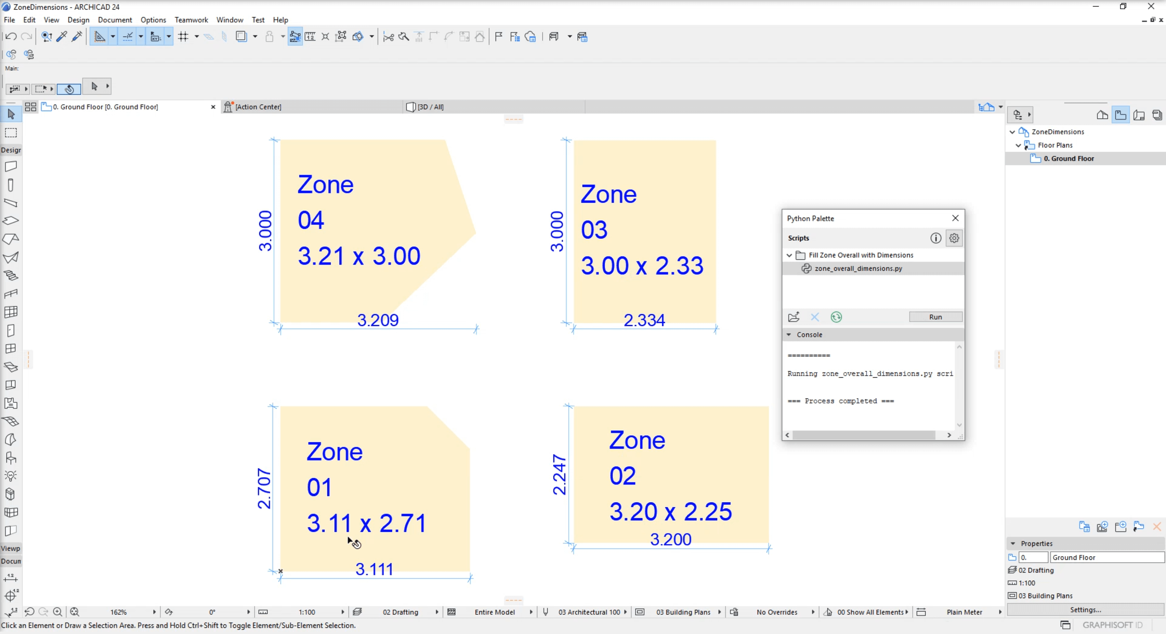Refresh the Python scripts list
Screen dimensions: 1166x634
pos(836,317)
